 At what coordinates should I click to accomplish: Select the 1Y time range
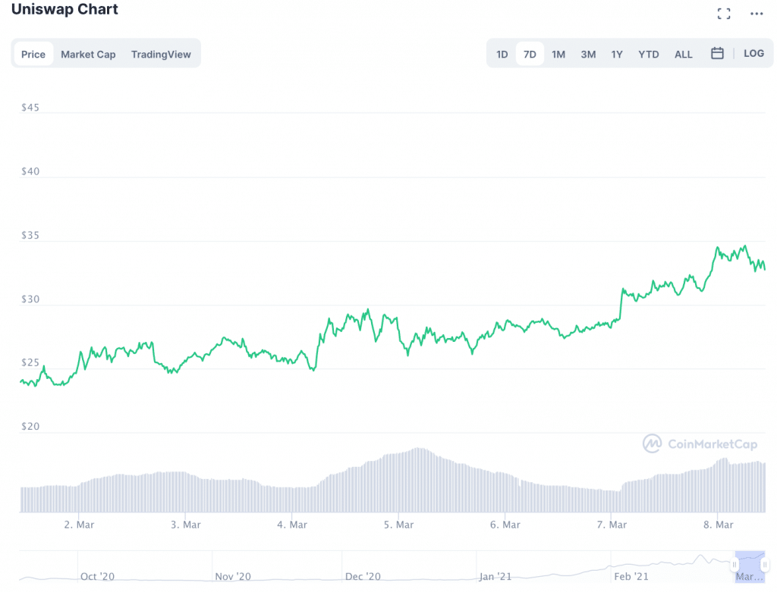(617, 55)
